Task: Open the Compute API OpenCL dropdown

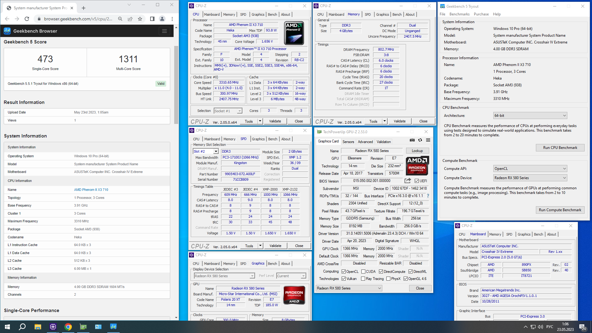Action: pos(530,169)
